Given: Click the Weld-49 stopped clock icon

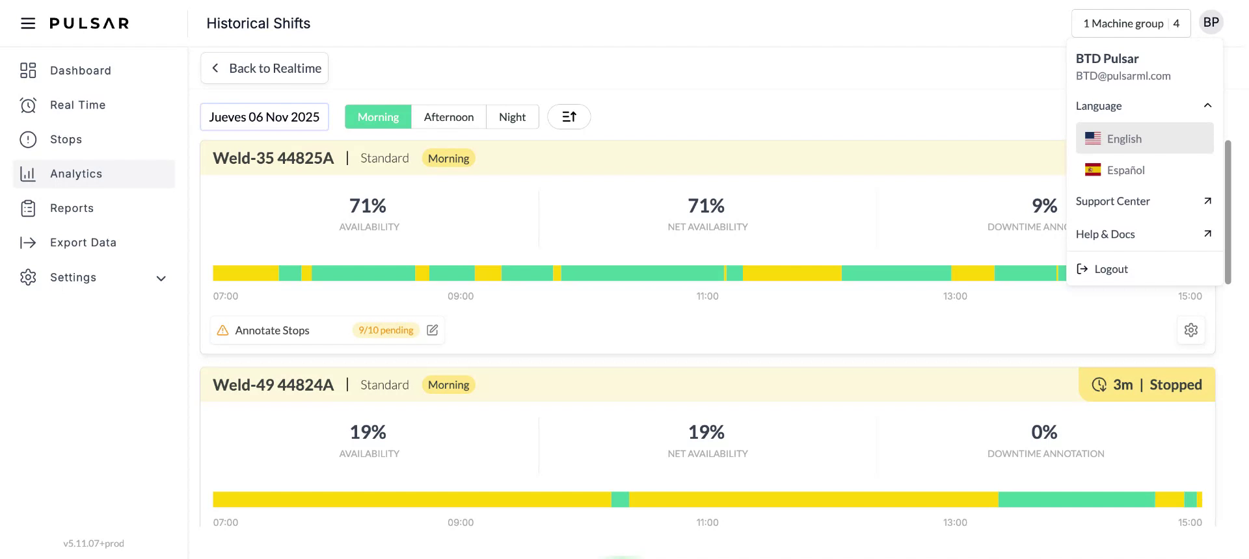Looking at the screenshot, I should tap(1099, 385).
